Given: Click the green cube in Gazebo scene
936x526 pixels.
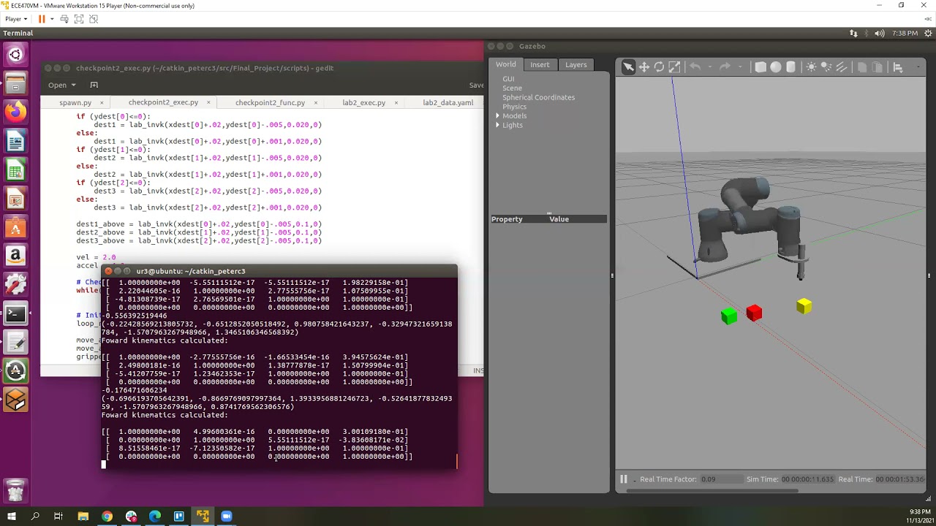Looking at the screenshot, I should 729,316.
